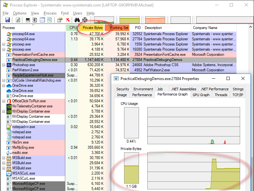This screenshot has width=254, height=191.
Task: Click the Save toolbar icon
Action: (7, 20)
